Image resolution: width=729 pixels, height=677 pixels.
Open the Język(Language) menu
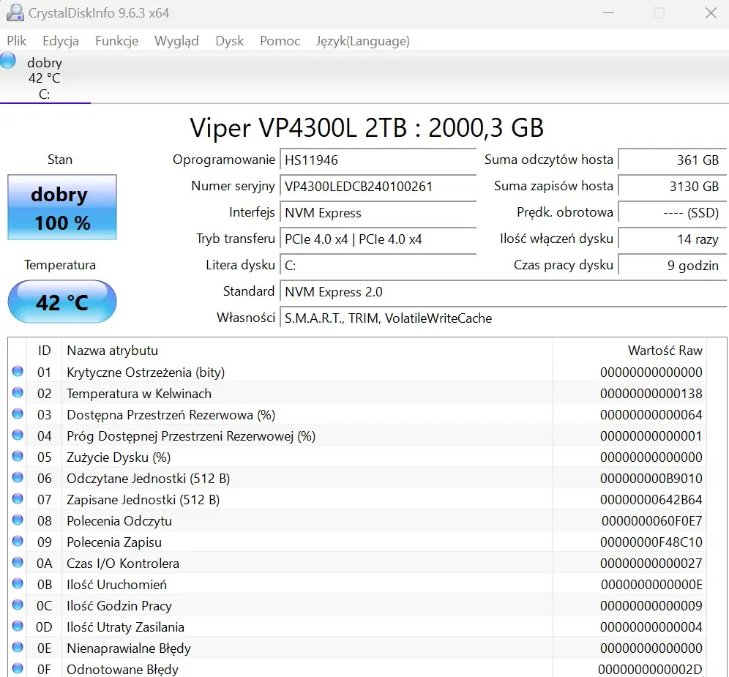pyautogui.click(x=362, y=41)
